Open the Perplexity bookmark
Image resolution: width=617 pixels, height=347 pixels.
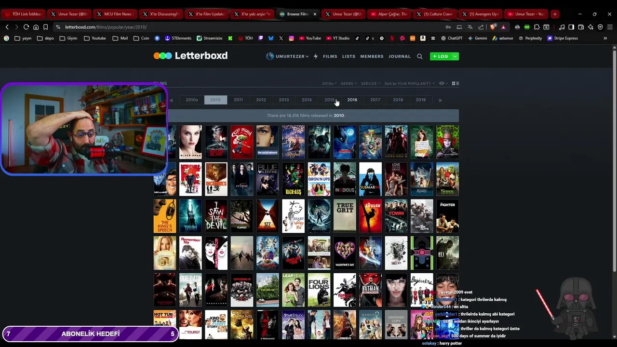pos(530,38)
